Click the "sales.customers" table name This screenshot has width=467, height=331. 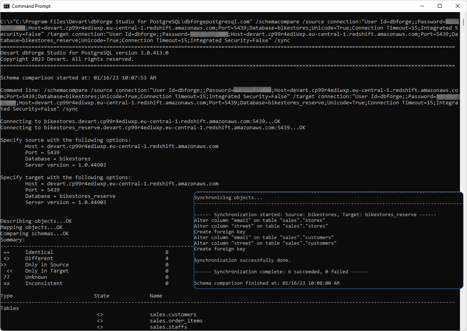pyautogui.click(x=173, y=315)
